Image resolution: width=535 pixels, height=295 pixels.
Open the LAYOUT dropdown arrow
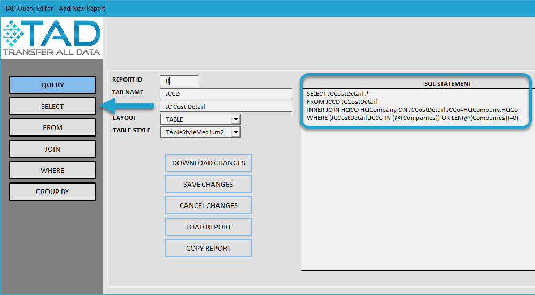pyautogui.click(x=236, y=119)
